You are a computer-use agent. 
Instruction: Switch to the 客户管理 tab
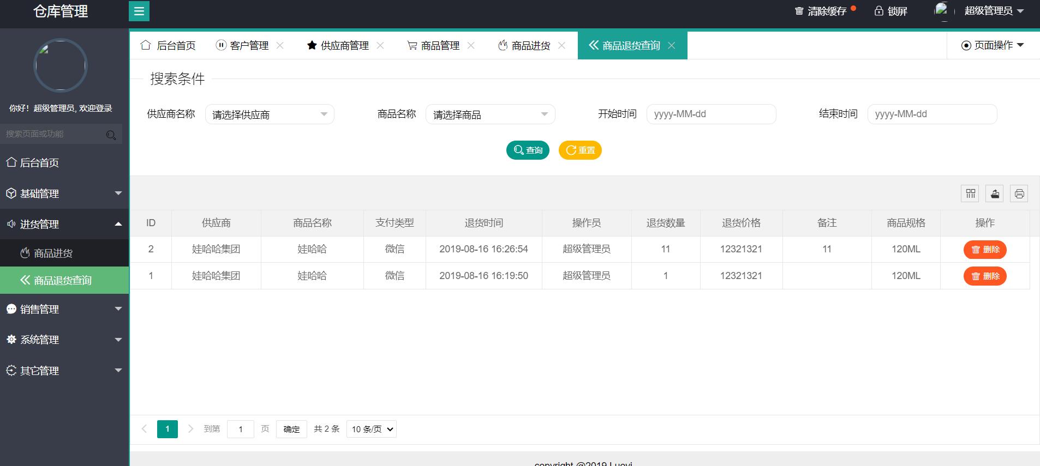pos(243,45)
